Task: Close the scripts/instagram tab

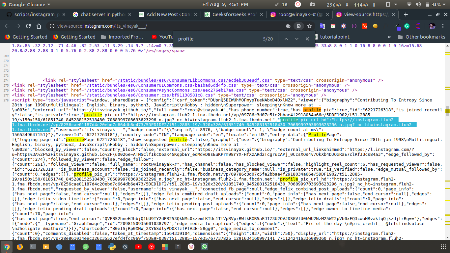Action: coord(64,14)
